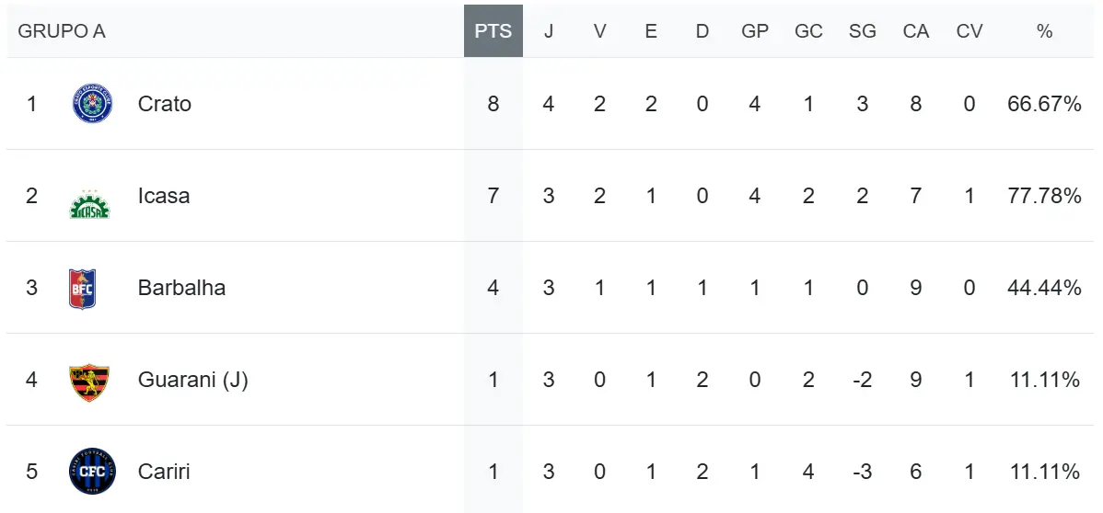Select the Barbalha team name
Image resolution: width=1103 pixels, height=513 pixels.
[181, 288]
